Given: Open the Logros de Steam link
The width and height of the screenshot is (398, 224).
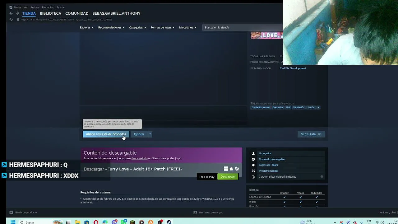Looking at the screenshot, I should click(268, 165).
